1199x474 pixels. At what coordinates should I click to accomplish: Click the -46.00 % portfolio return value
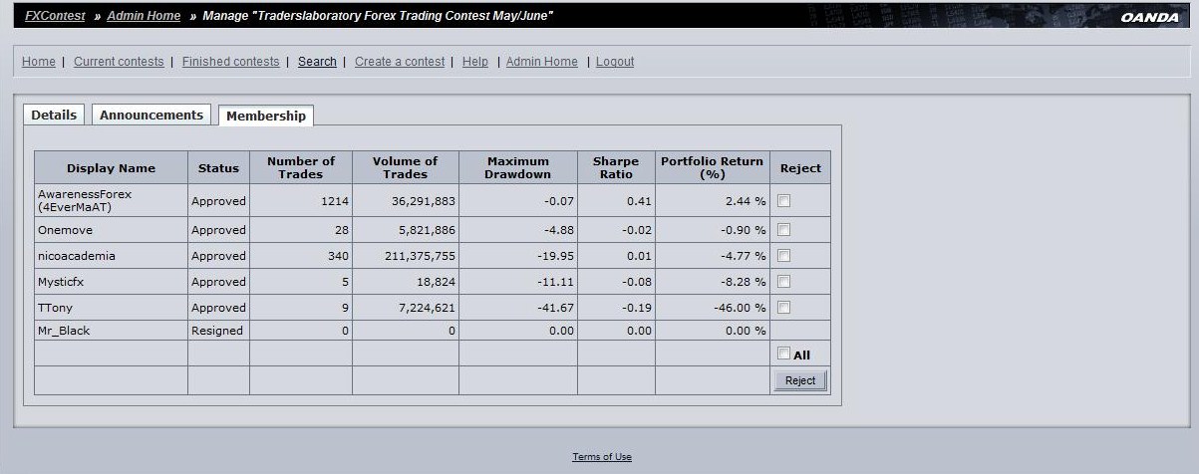click(739, 308)
